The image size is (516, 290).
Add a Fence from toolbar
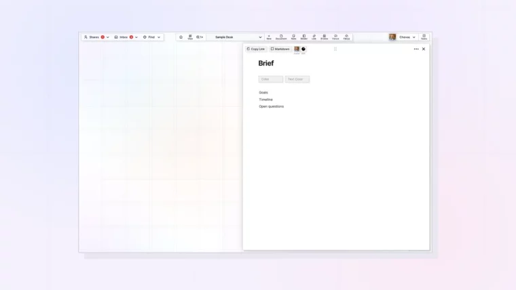tap(335, 37)
